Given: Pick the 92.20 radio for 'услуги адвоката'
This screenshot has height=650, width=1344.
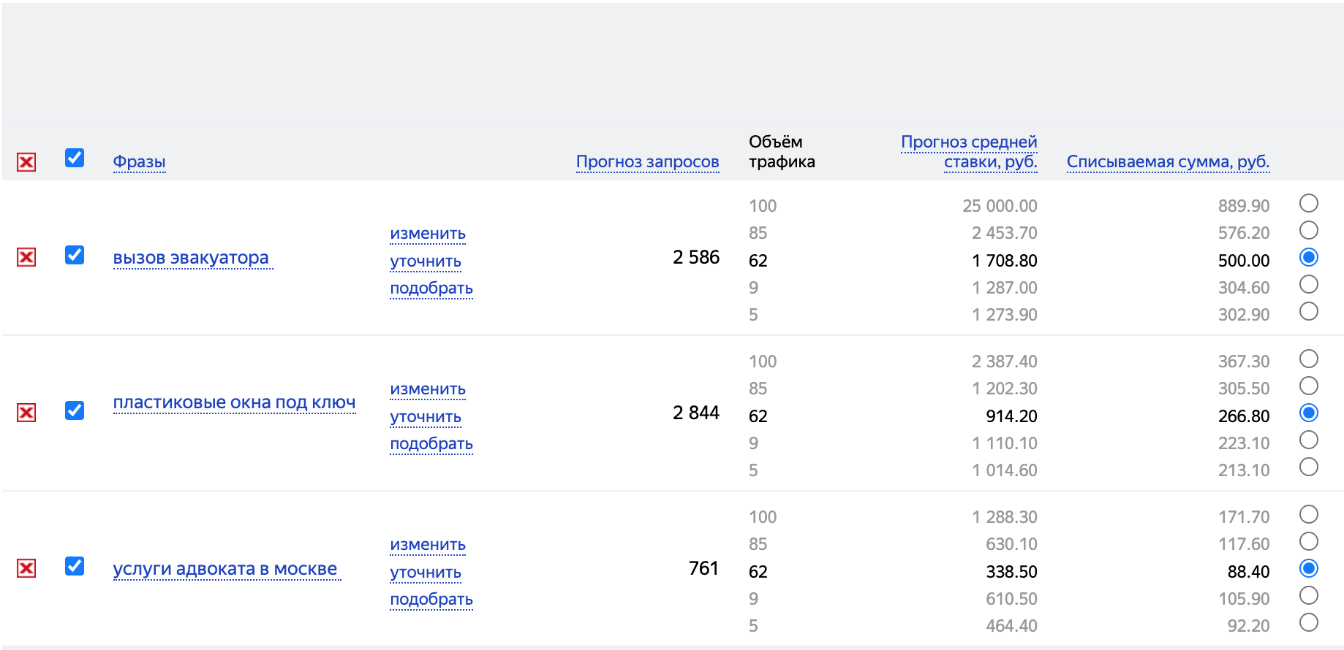Looking at the screenshot, I should (1308, 623).
